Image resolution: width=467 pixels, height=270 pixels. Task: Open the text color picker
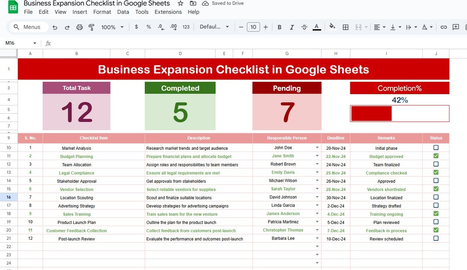point(316,27)
